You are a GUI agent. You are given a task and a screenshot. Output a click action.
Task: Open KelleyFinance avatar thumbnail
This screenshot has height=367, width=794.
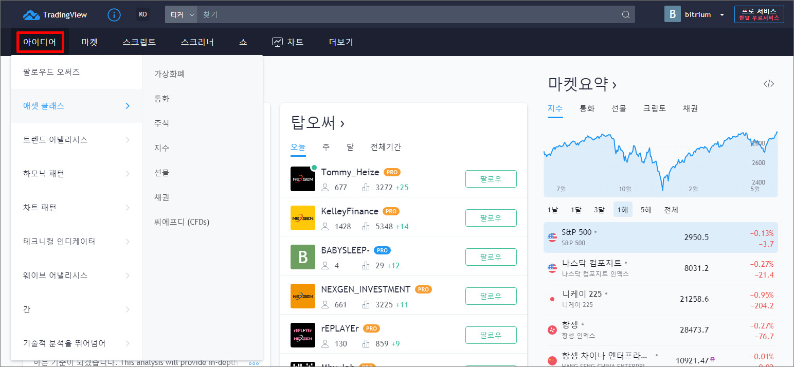[x=303, y=218]
